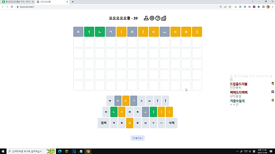Image resolution: width=275 pixels, height=154 pixels.
Task: Open the lab flask icon in game header
Action: [x=146, y=18]
